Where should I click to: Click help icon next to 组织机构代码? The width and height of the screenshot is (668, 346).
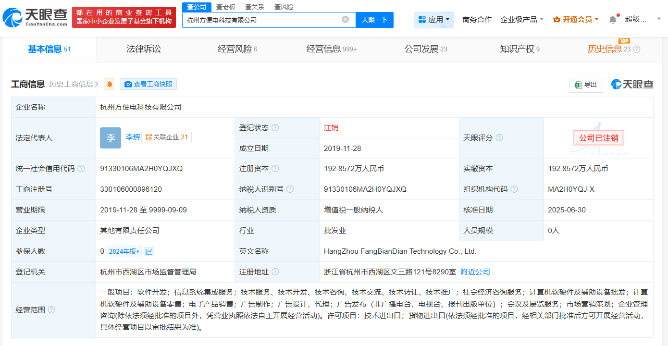(514, 189)
